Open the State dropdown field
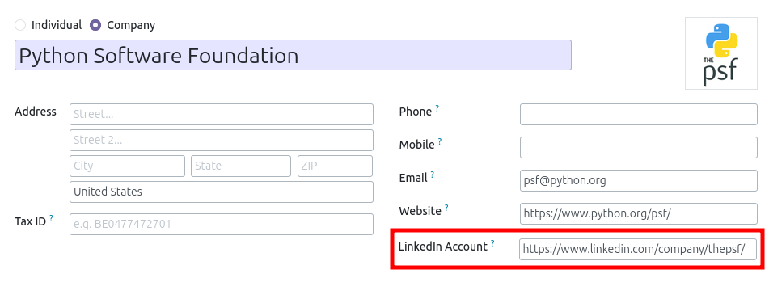The height and width of the screenshot is (295, 769). (x=241, y=166)
